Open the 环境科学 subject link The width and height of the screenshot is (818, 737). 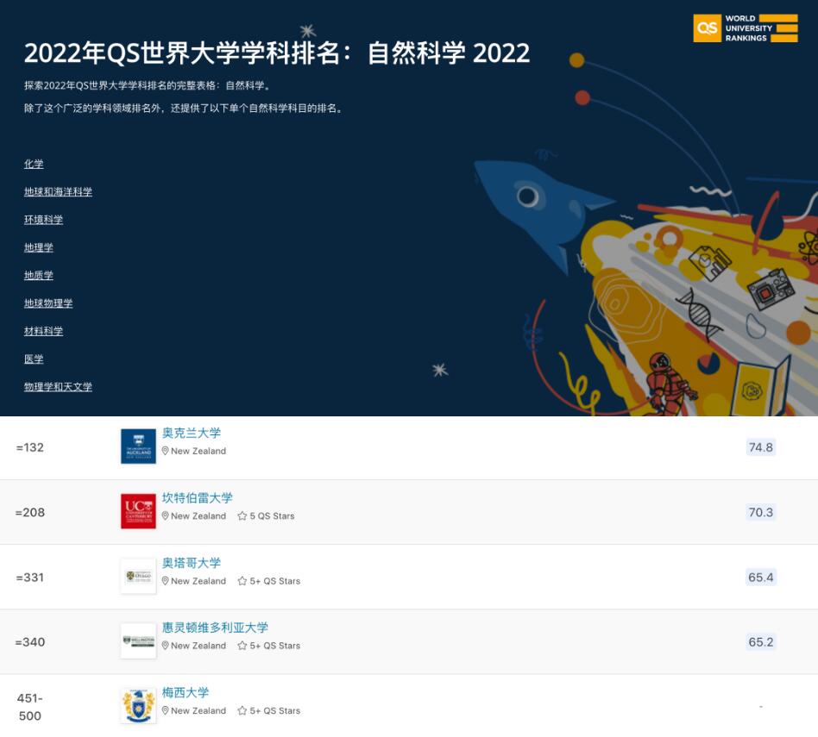click(x=43, y=220)
